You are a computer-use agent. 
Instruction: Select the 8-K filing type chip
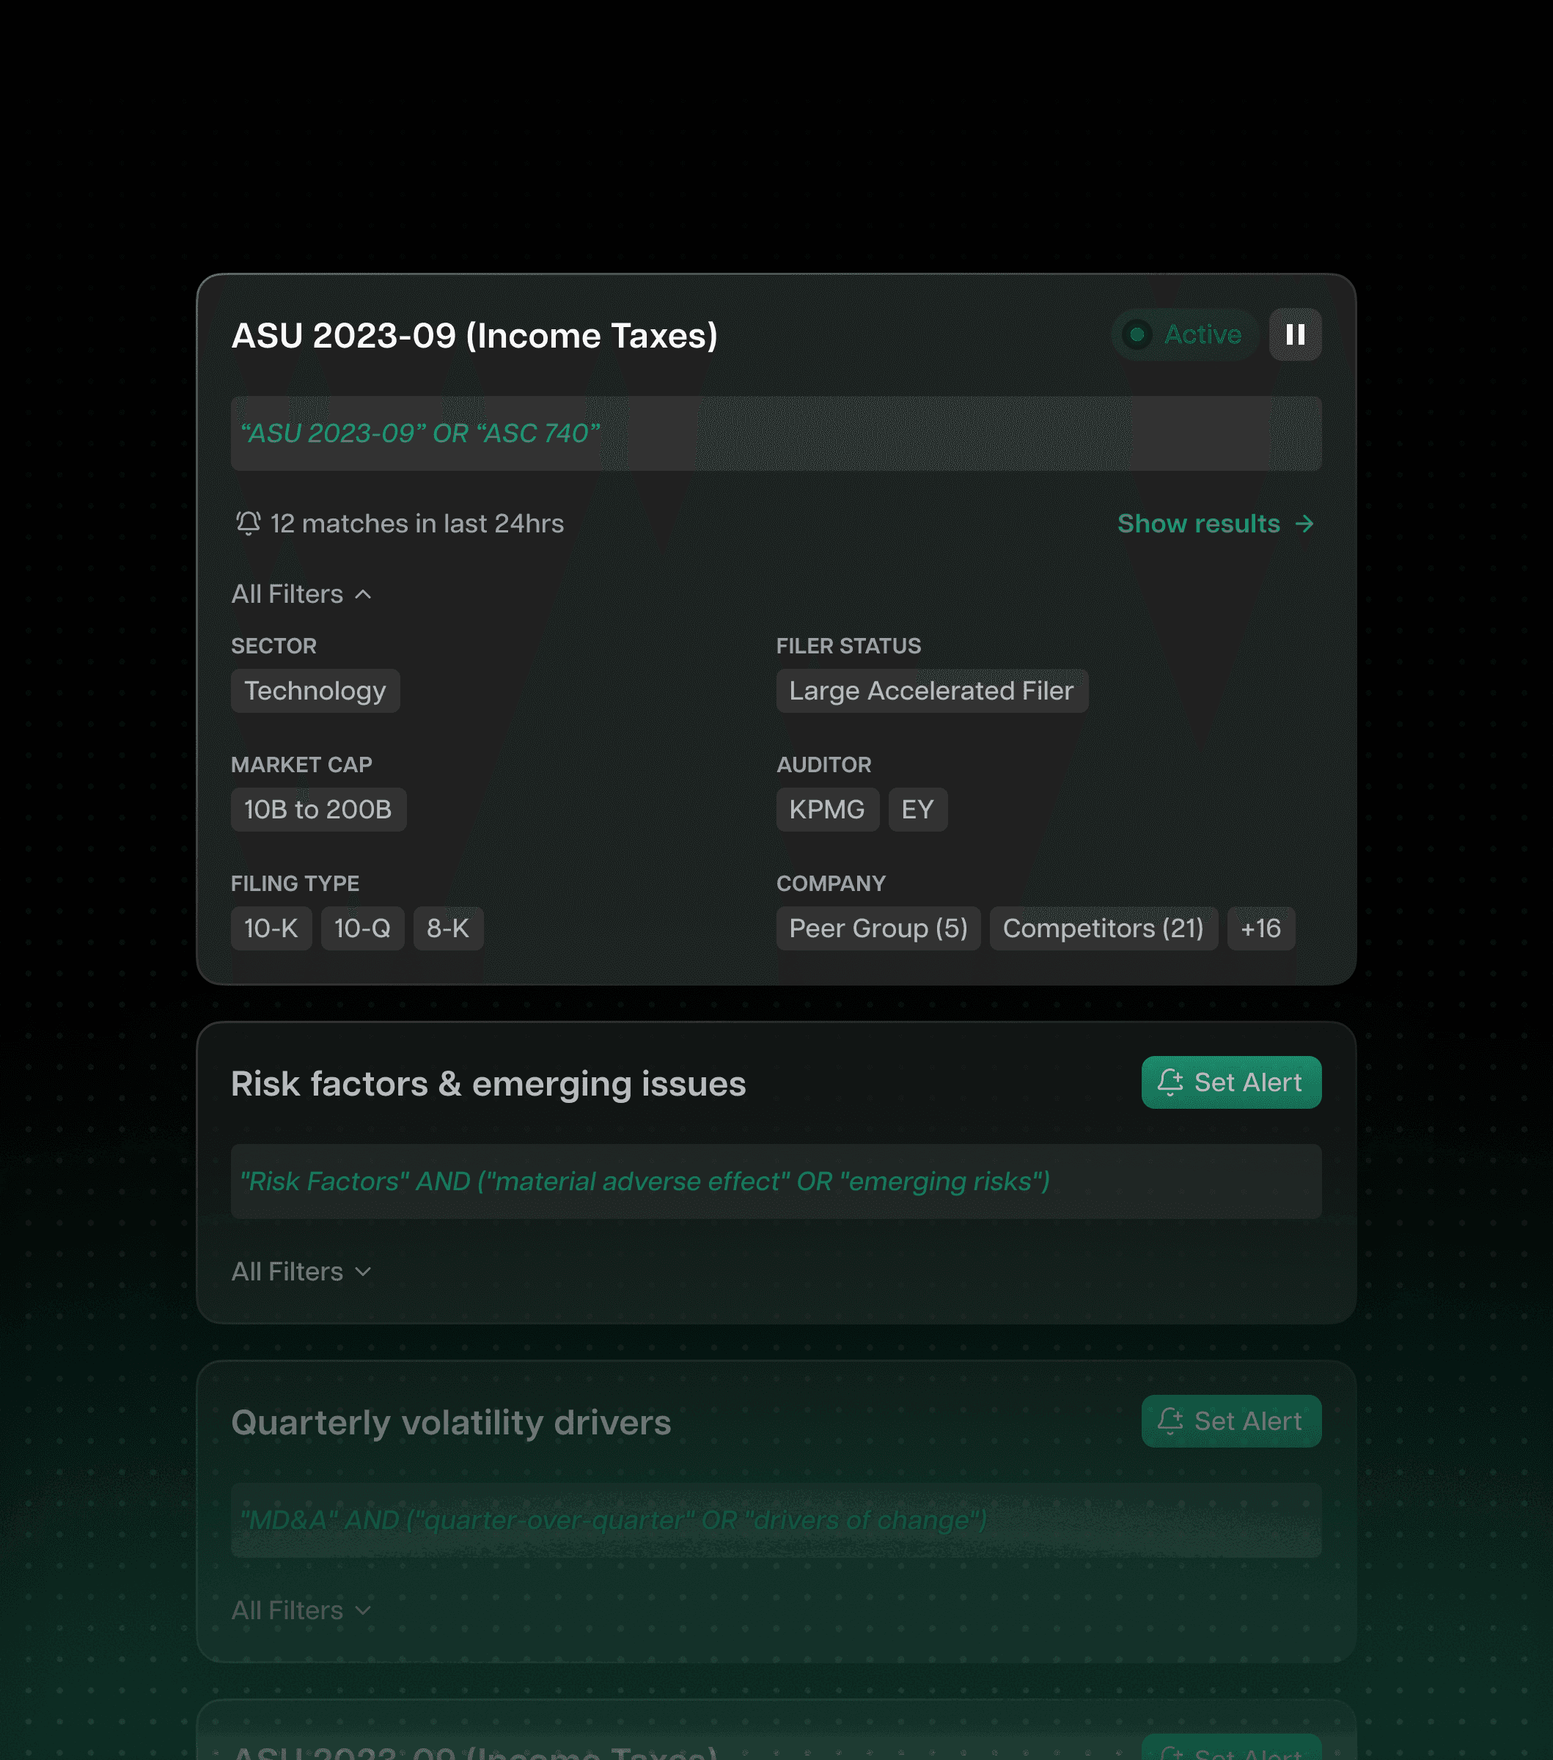point(449,928)
